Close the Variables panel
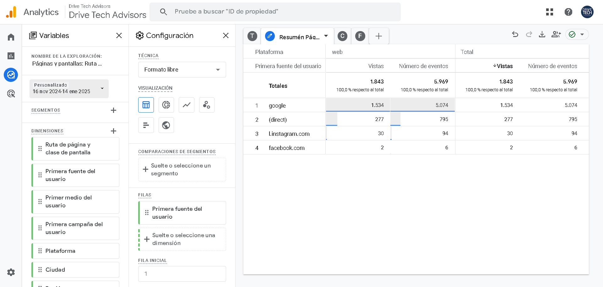Viewport: 603px width, 287px height. click(x=119, y=35)
